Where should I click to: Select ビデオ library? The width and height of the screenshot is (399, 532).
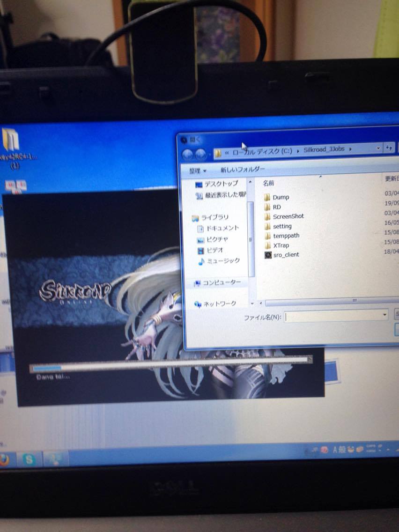(211, 251)
